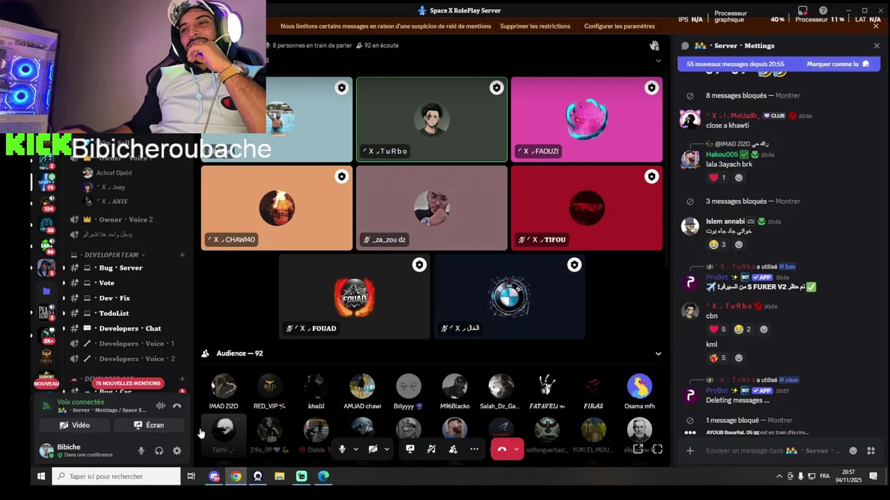Open the help question mark icon
This screenshot has width=890, height=500.
click(x=823, y=10)
